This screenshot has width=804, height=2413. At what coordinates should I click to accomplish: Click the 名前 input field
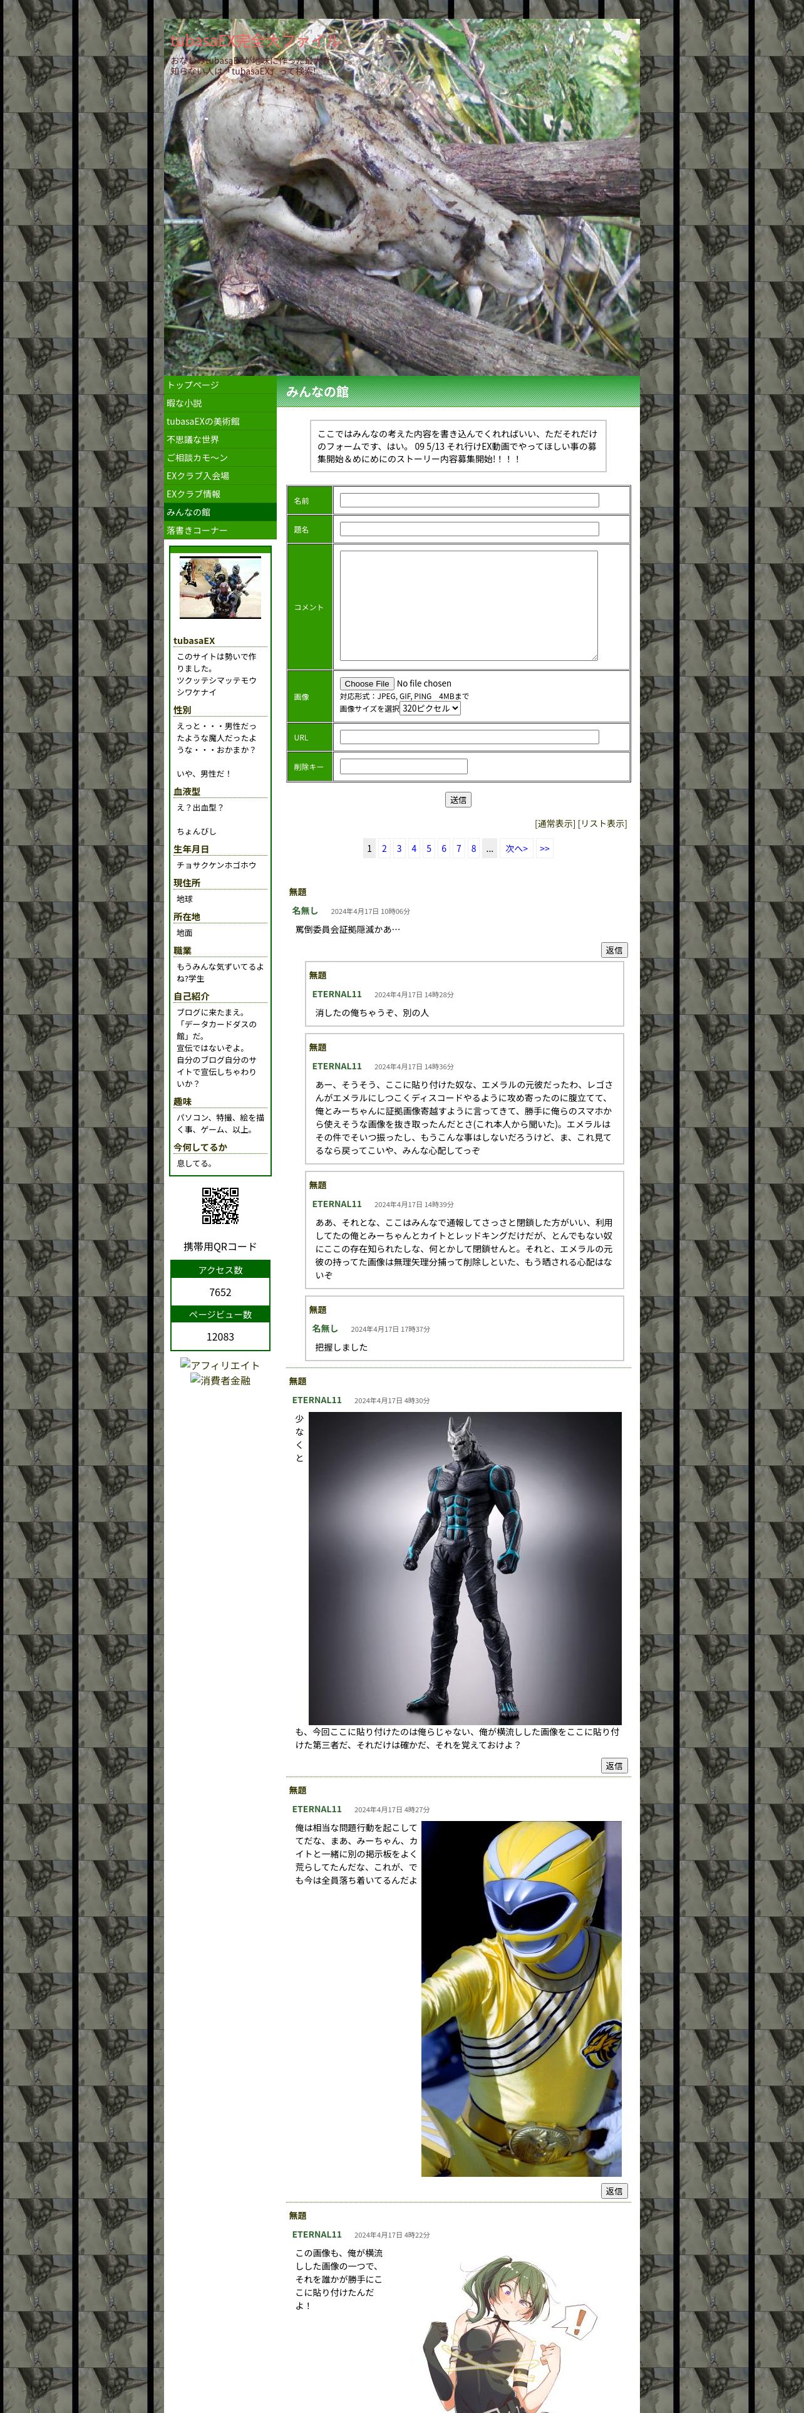click(469, 501)
